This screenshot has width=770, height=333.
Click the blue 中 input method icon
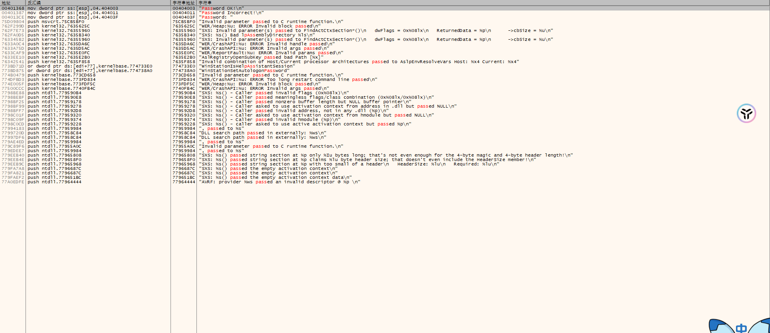click(741, 328)
